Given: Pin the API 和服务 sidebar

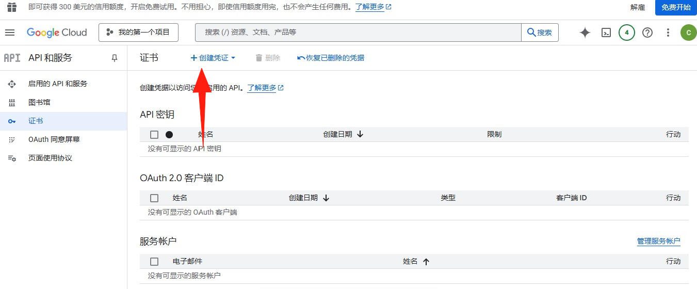Looking at the screenshot, I should pyautogui.click(x=115, y=58).
